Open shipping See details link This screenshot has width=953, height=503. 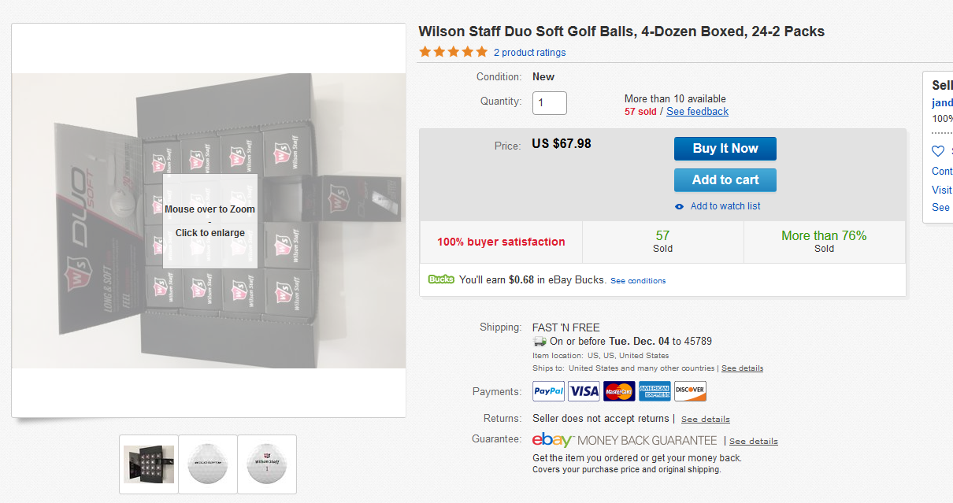click(x=742, y=368)
